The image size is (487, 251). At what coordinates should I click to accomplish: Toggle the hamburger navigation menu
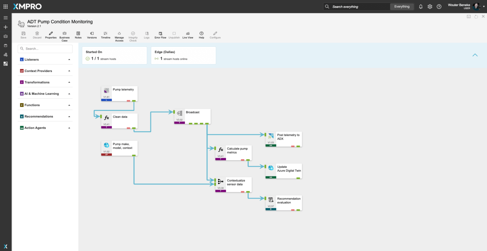[x=5, y=18]
